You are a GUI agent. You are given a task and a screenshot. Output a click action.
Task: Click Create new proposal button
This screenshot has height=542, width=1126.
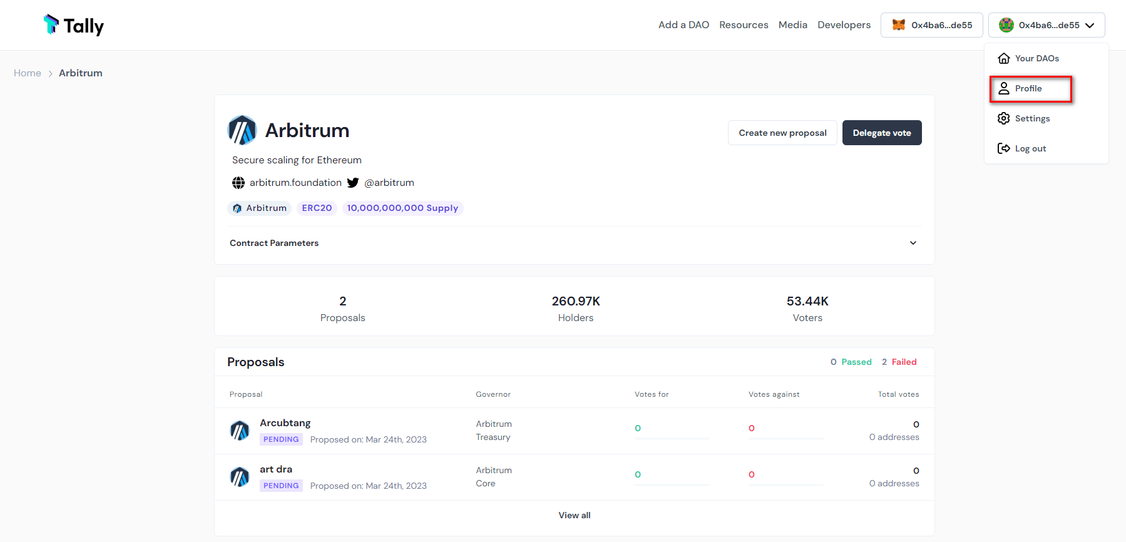click(782, 133)
